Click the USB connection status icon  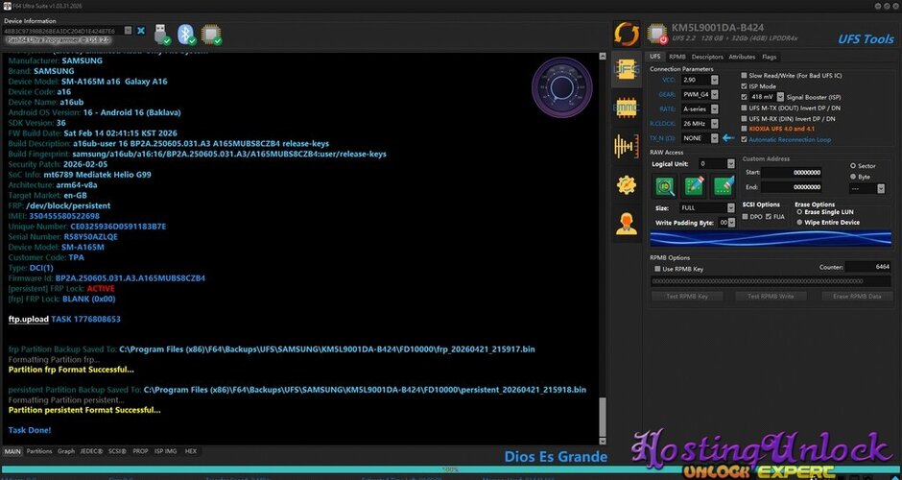[x=162, y=35]
